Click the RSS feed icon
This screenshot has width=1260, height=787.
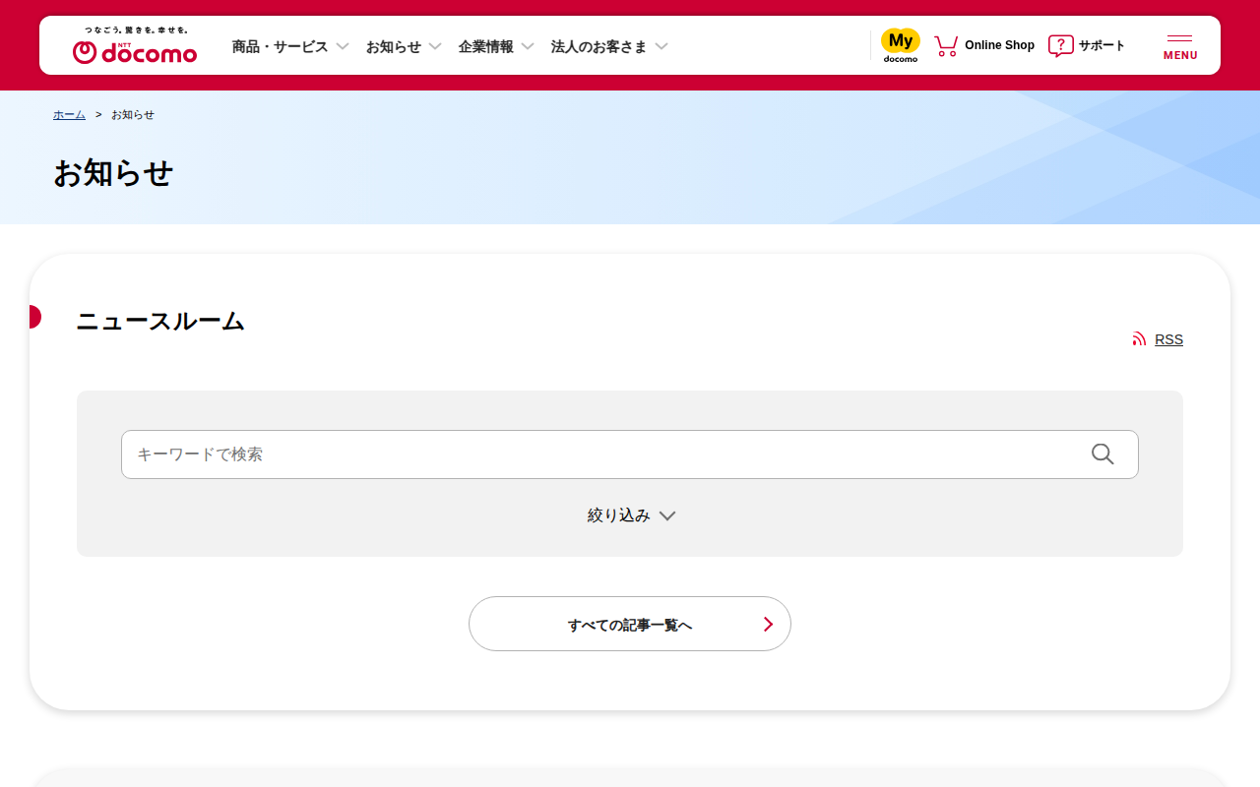point(1140,339)
